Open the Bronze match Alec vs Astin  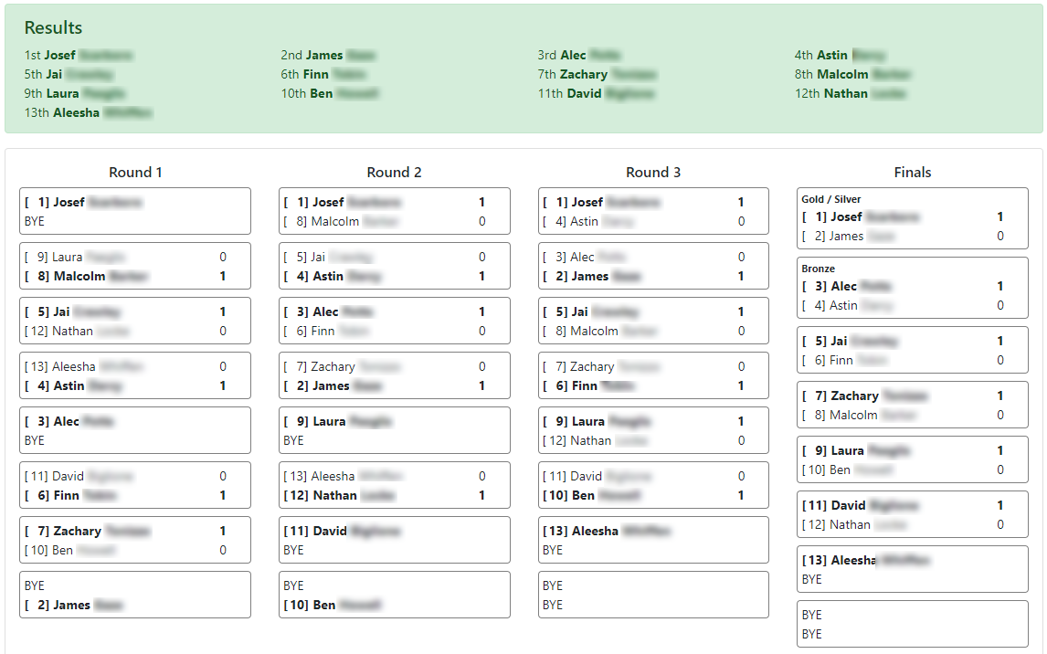click(912, 288)
